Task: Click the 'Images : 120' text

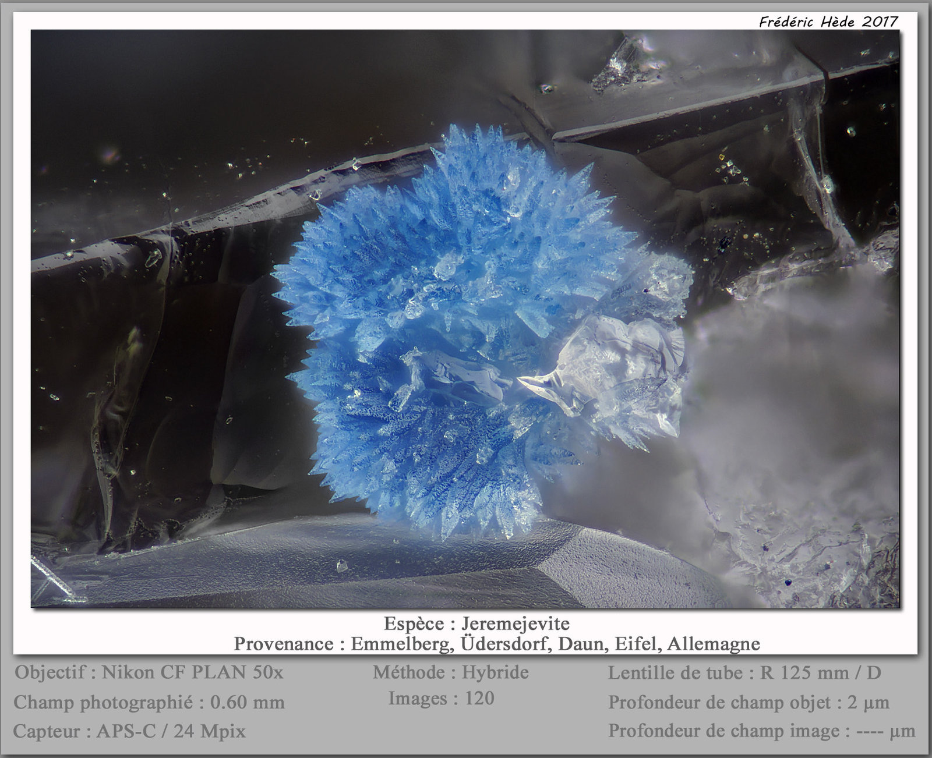Action: coord(441,698)
